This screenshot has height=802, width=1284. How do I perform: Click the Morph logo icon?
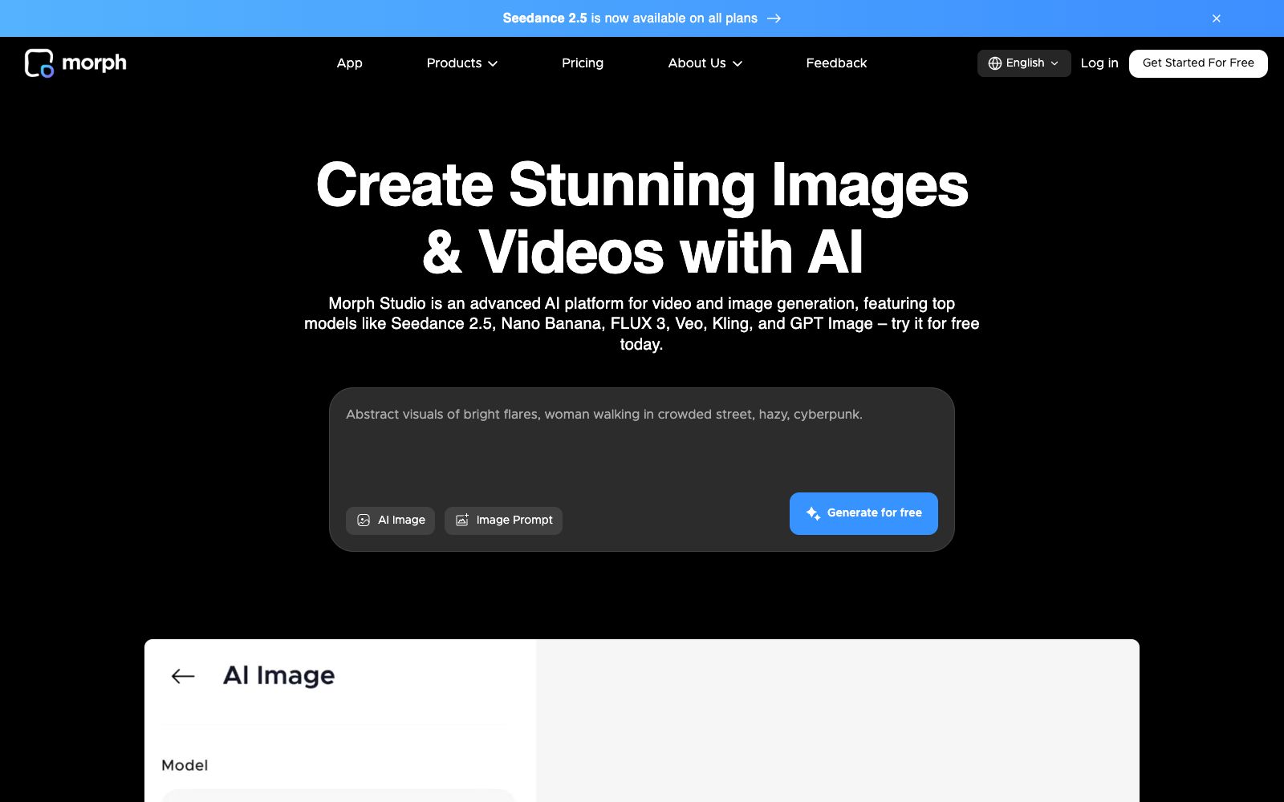(39, 63)
